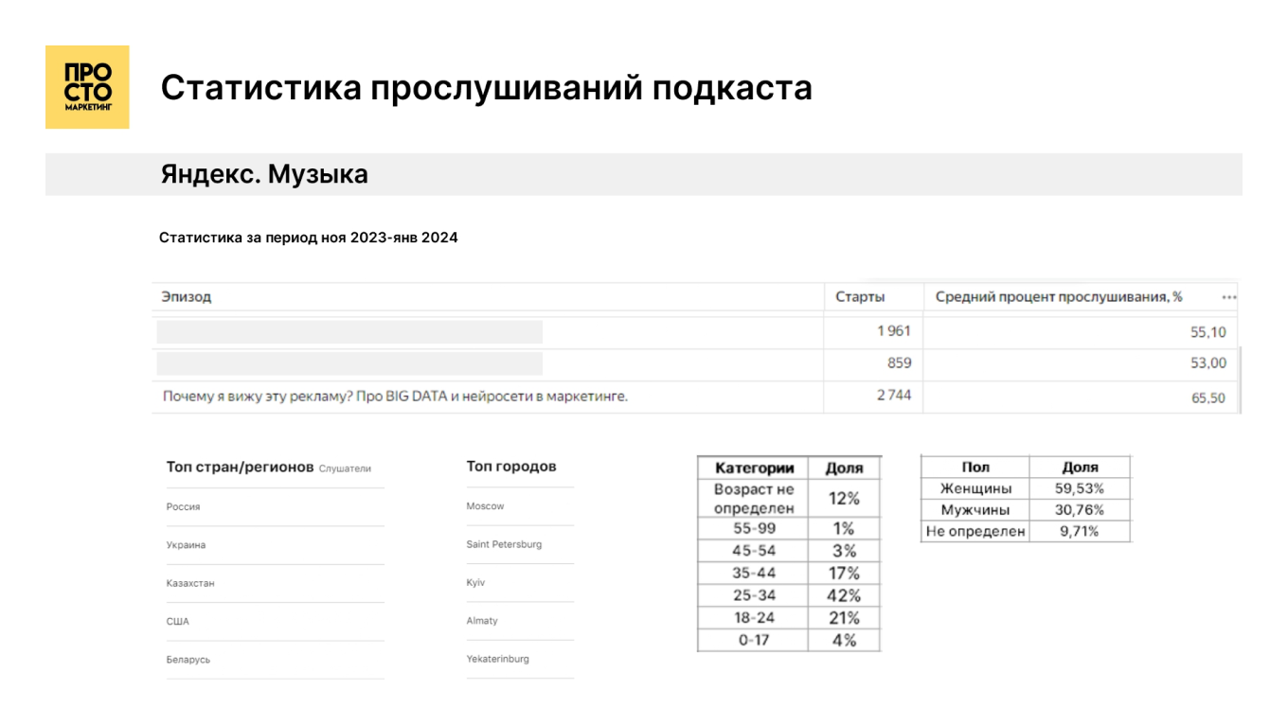
Task: Select the Женщины row label
Action: (975, 488)
